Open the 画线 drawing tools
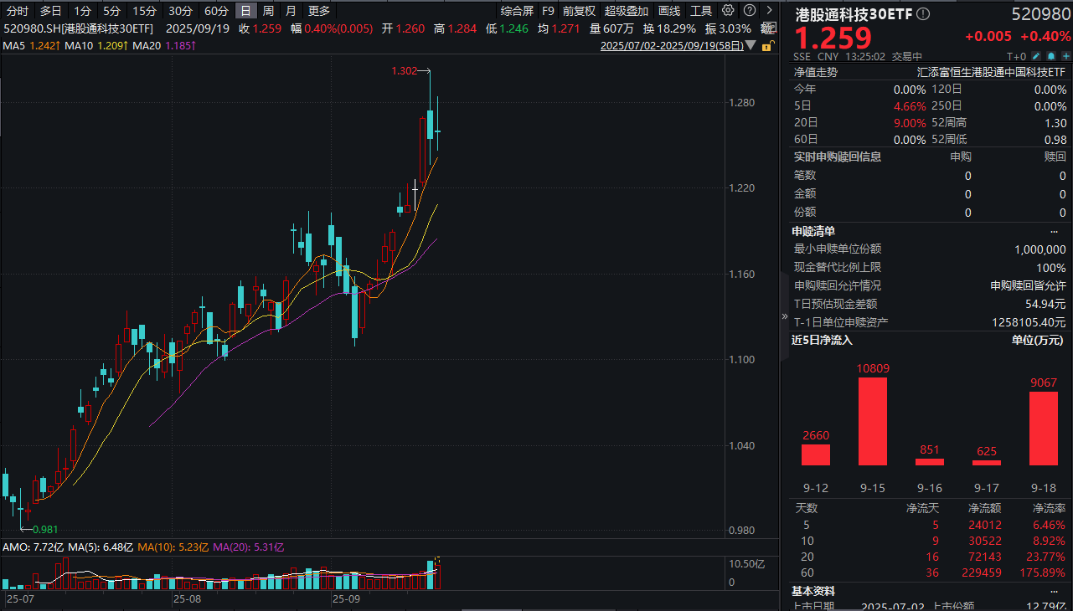 click(669, 11)
